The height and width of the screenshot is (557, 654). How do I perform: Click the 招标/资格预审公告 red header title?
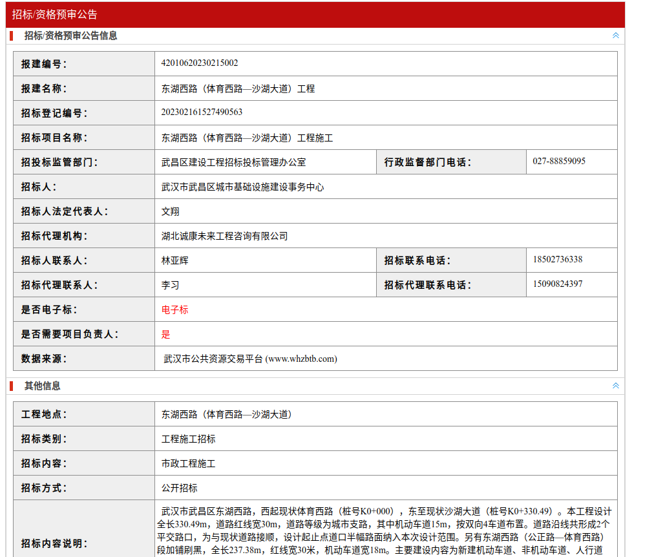click(55, 15)
